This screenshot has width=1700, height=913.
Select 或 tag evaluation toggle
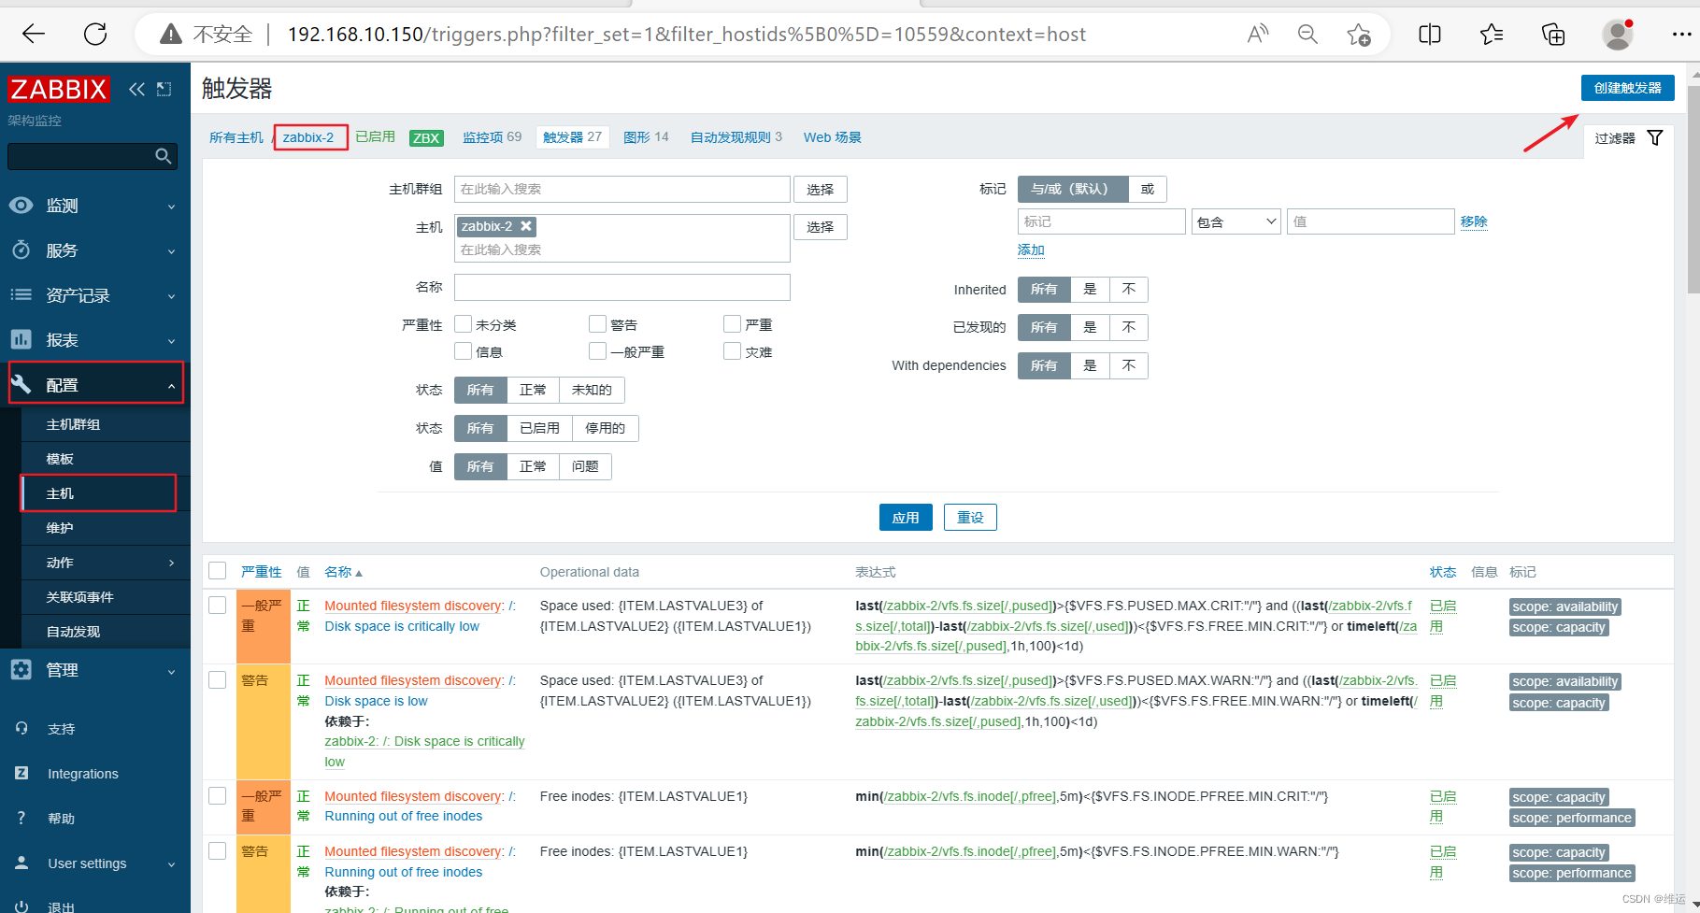[x=1147, y=189]
